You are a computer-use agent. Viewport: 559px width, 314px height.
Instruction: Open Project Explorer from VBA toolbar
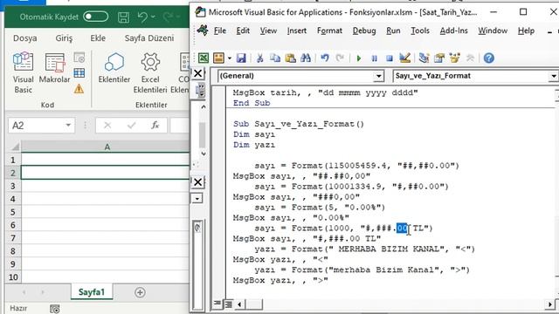click(424, 58)
